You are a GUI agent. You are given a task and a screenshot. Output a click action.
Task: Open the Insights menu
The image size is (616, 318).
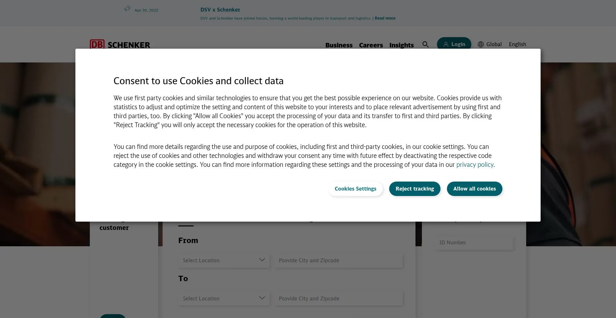pyautogui.click(x=402, y=45)
